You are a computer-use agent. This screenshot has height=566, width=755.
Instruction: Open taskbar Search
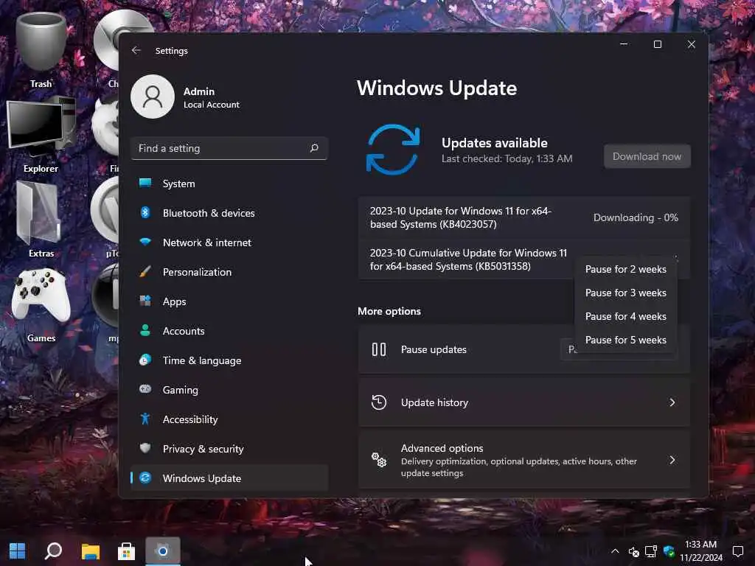point(53,551)
